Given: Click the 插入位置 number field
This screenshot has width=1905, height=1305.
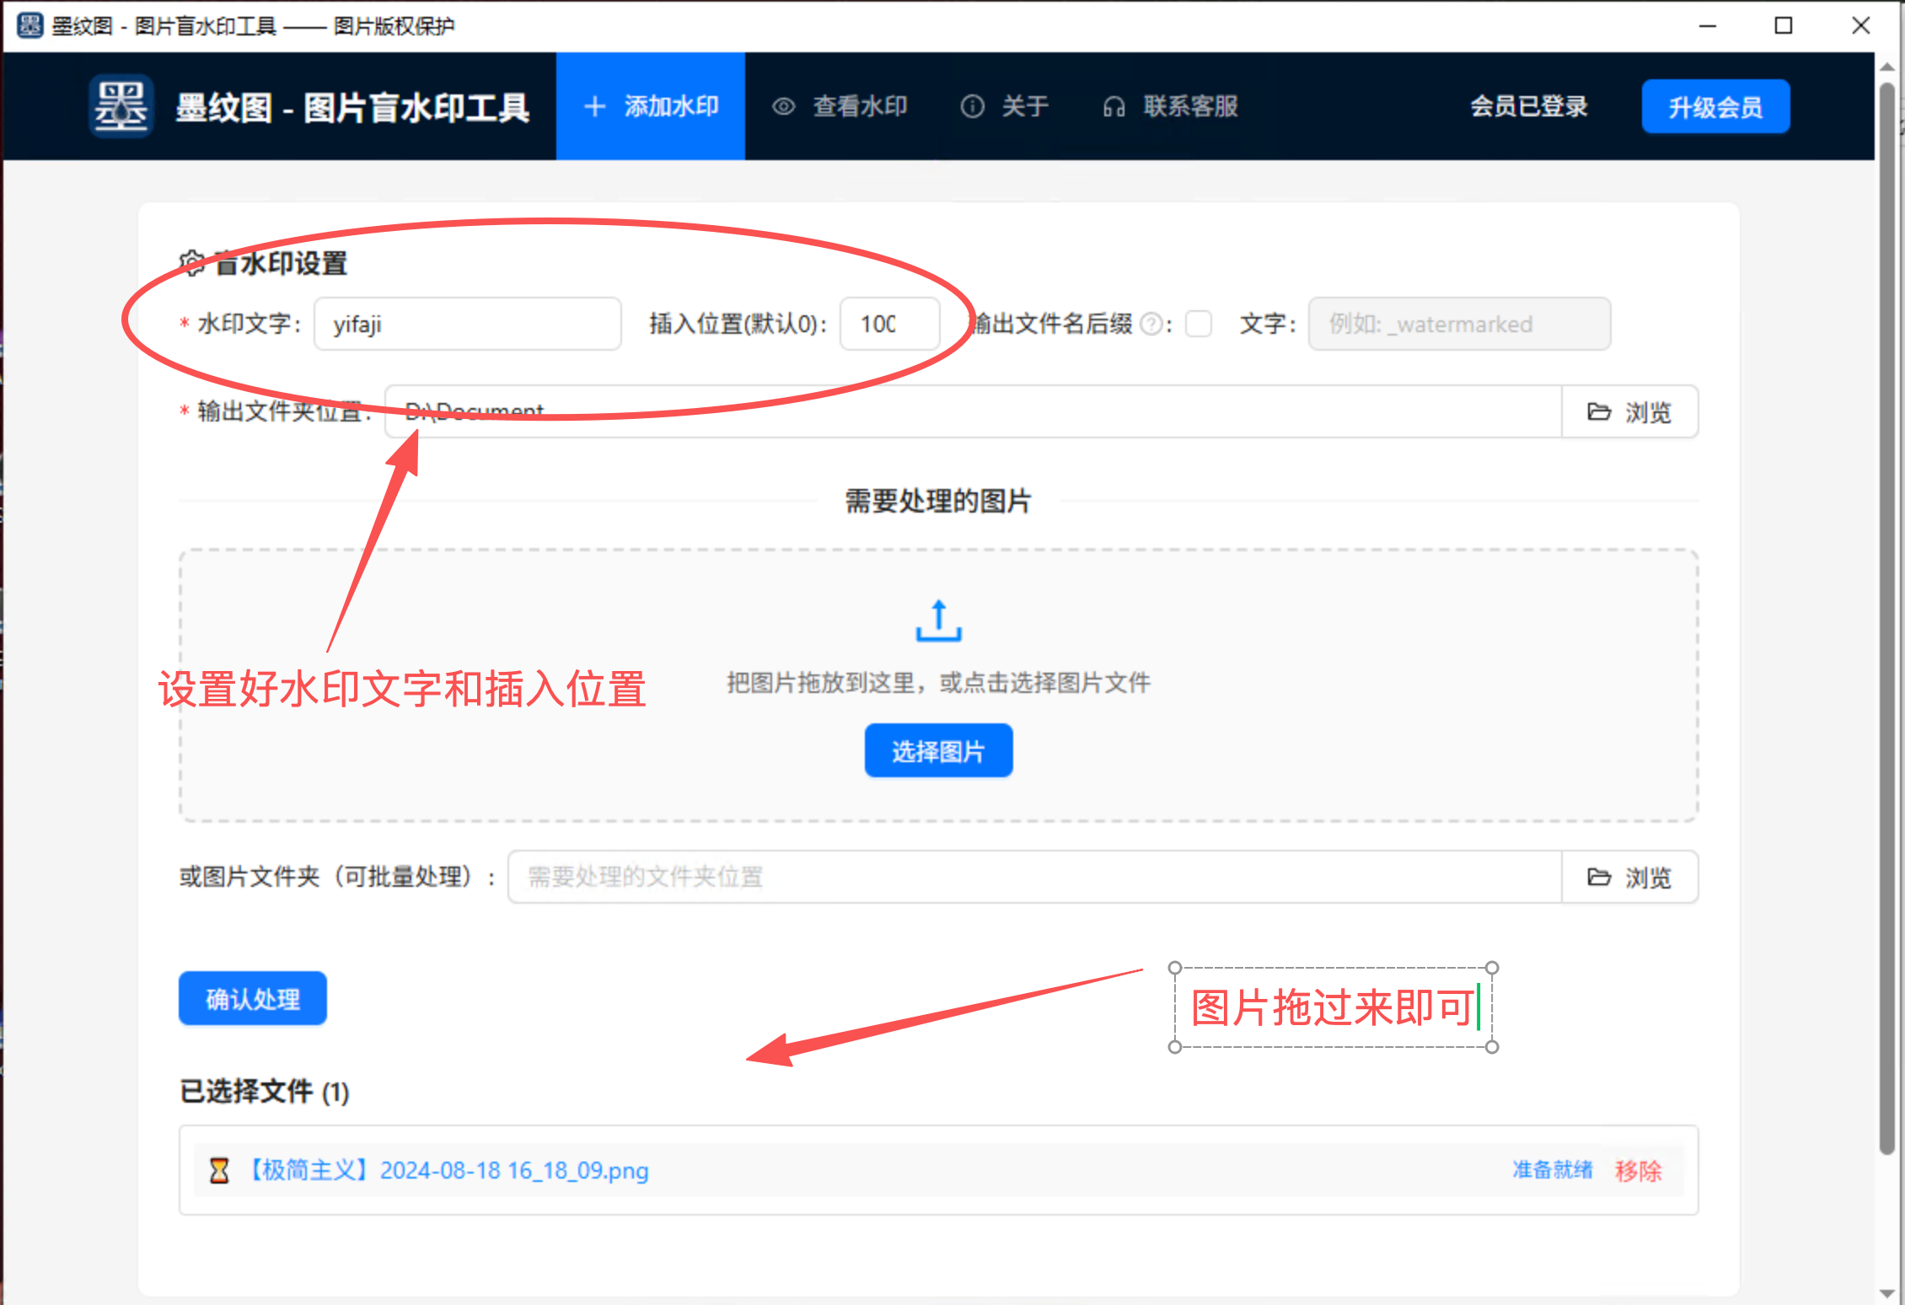Looking at the screenshot, I should [x=889, y=324].
